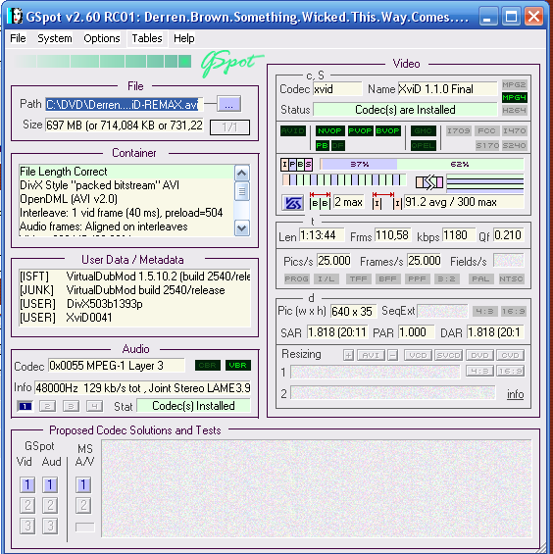Screen dimensions: 553x554
Task: Click the DVD resizing button
Action: pos(479,355)
